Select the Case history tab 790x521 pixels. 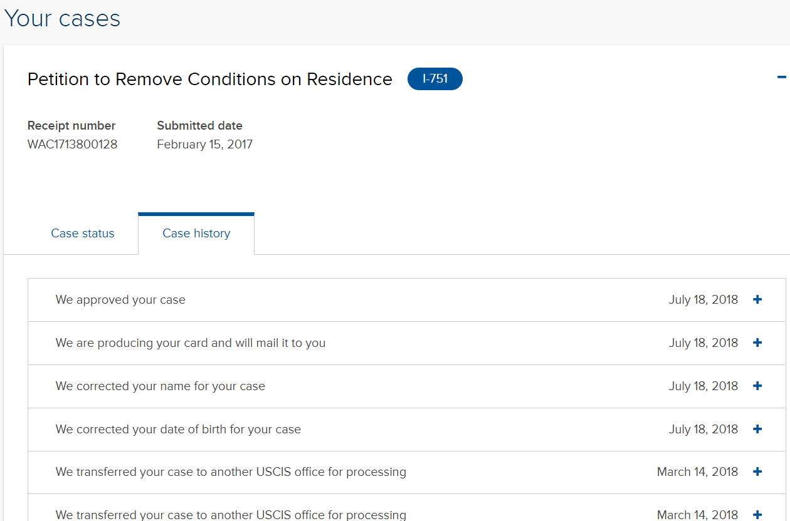coord(196,234)
